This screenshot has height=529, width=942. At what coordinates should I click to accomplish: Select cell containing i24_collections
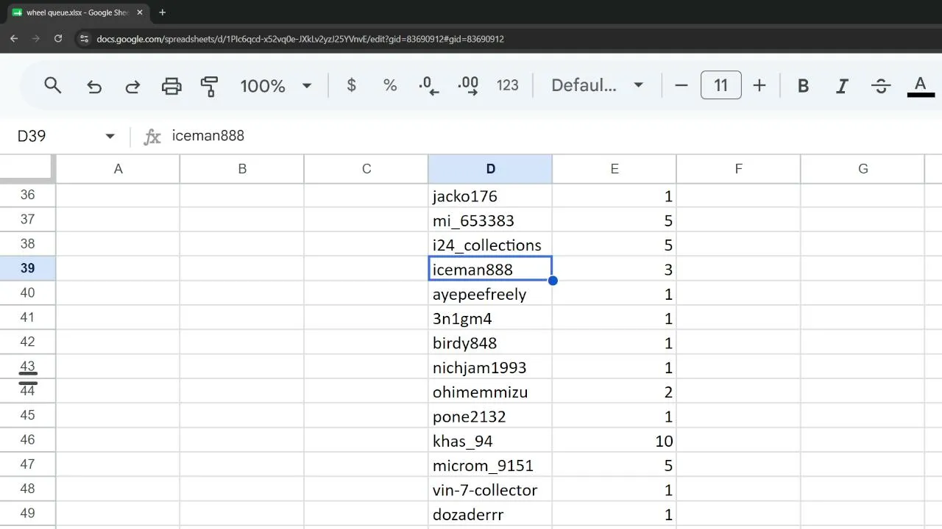[490, 245]
